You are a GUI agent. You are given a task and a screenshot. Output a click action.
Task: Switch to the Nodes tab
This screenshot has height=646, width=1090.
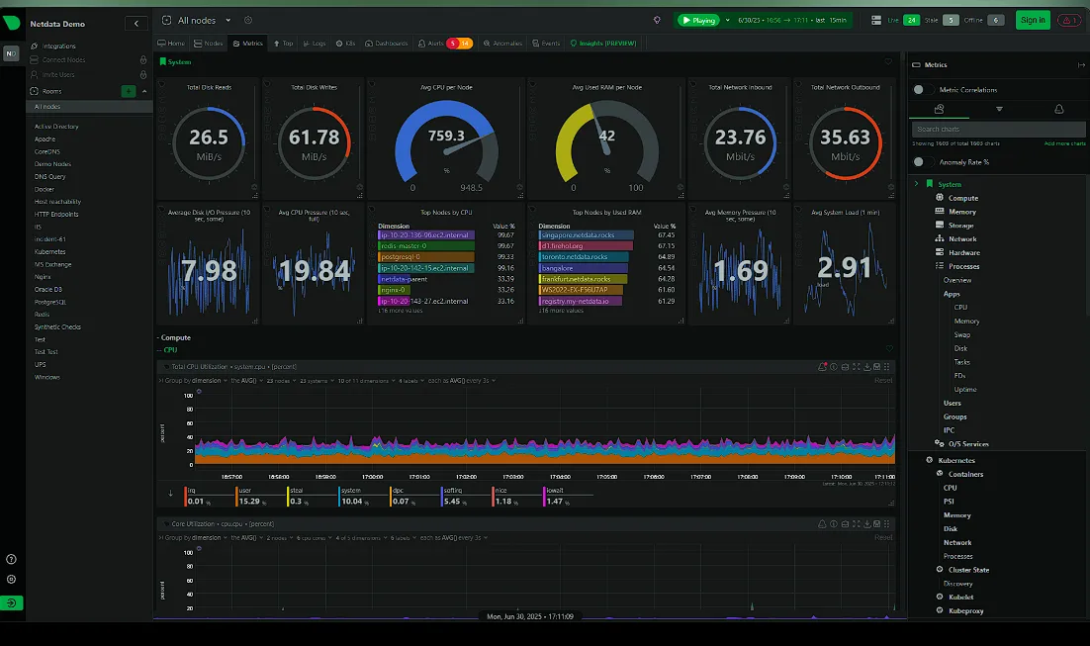209,44
